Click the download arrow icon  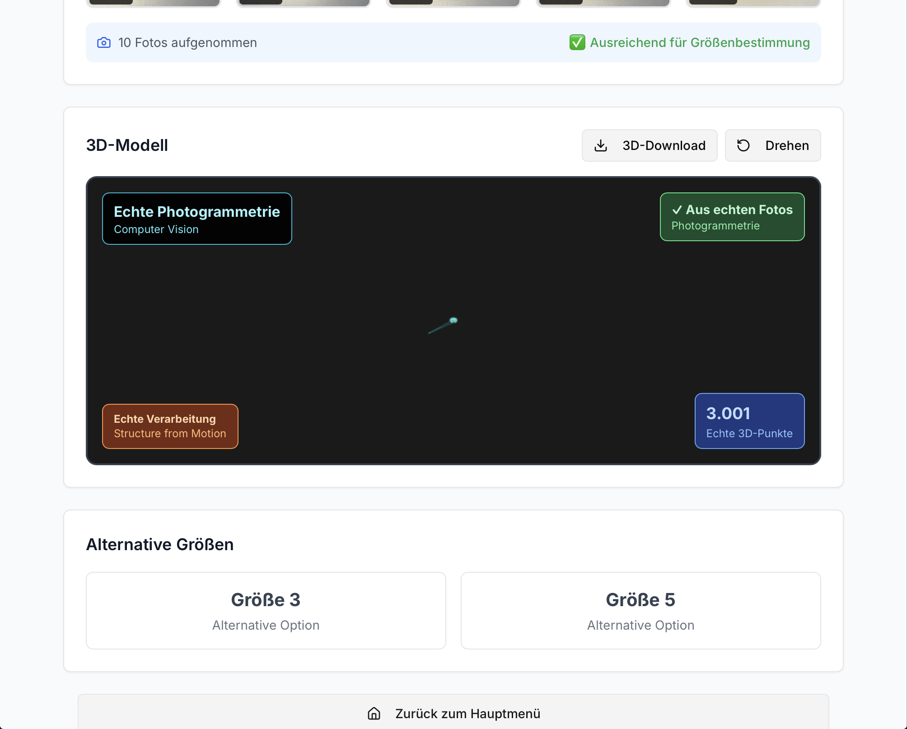tap(601, 145)
